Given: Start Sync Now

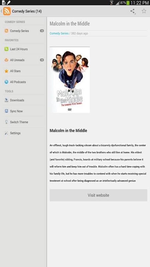Looking at the screenshot, I should coord(23,111).
